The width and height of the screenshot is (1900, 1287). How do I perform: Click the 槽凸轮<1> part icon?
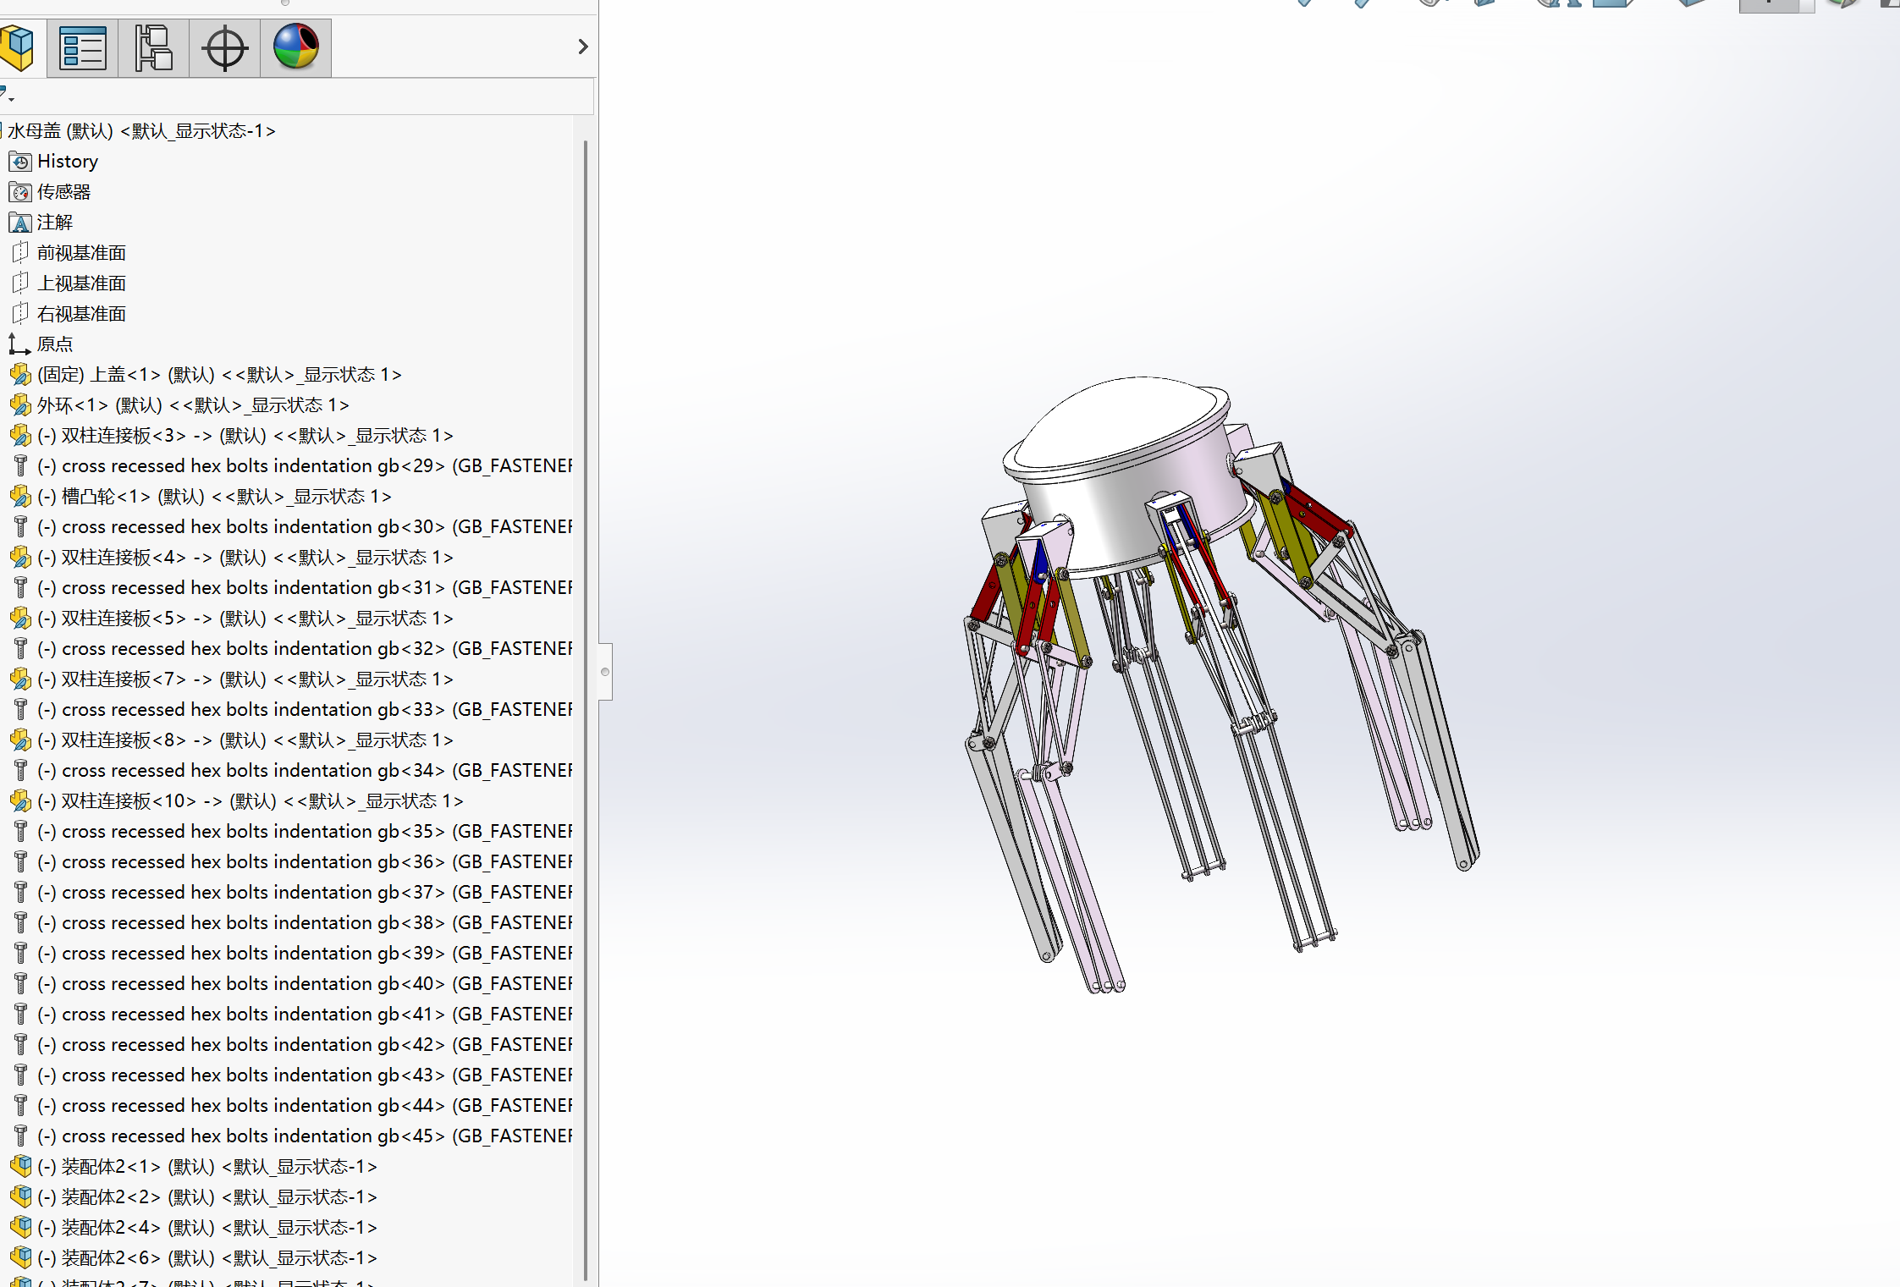[x=20, y=497]
